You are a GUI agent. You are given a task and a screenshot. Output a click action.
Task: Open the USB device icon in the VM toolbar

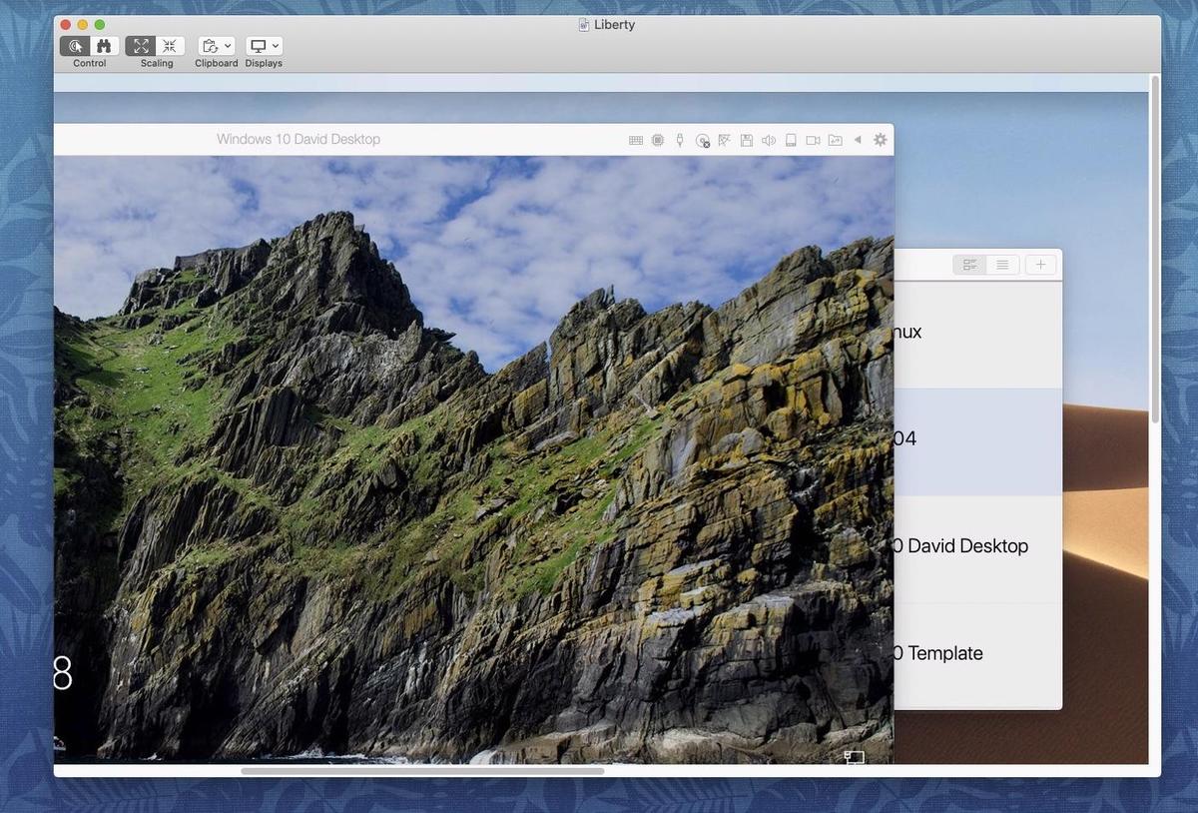(x=680, y=141)
